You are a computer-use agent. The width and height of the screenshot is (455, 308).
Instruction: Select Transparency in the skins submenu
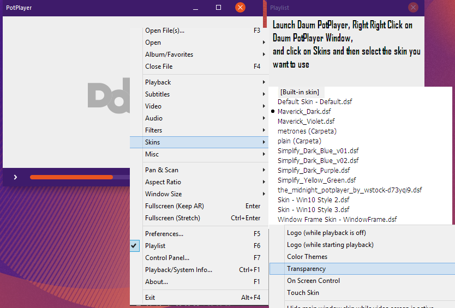click(307, 269)
